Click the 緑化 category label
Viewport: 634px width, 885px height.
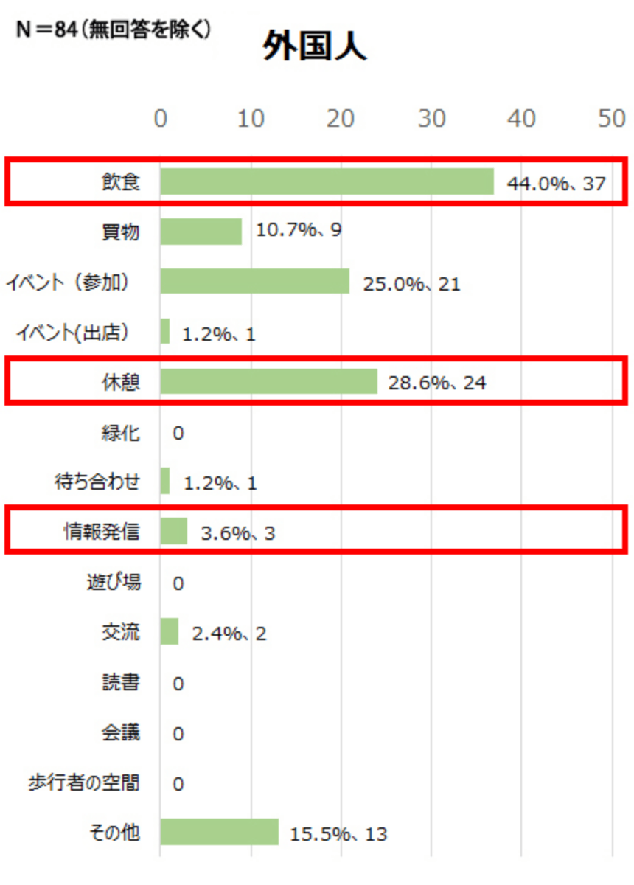pos(120,433)
